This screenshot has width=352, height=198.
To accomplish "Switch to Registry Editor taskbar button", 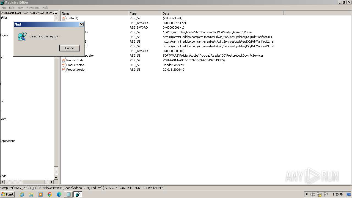I will tap(78, 194).
